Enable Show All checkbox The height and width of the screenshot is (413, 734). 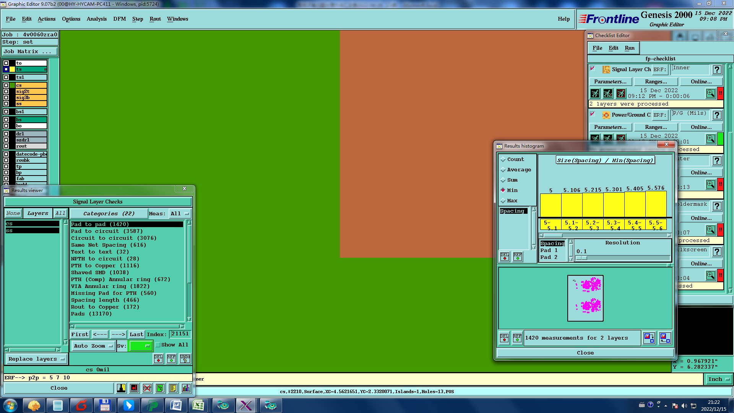point(158,345)
